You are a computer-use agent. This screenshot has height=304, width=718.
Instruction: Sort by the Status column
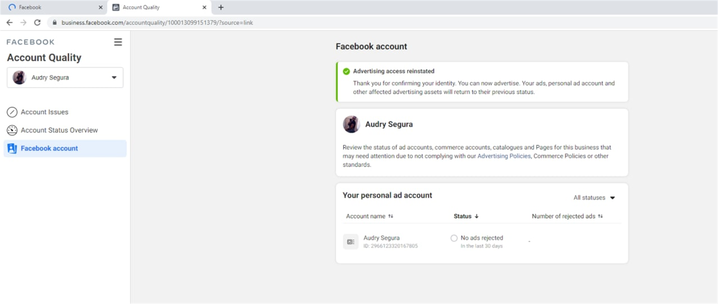pos(466,216)
